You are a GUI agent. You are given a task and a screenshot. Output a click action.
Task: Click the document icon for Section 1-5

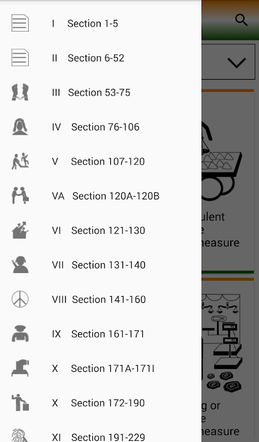20,23
